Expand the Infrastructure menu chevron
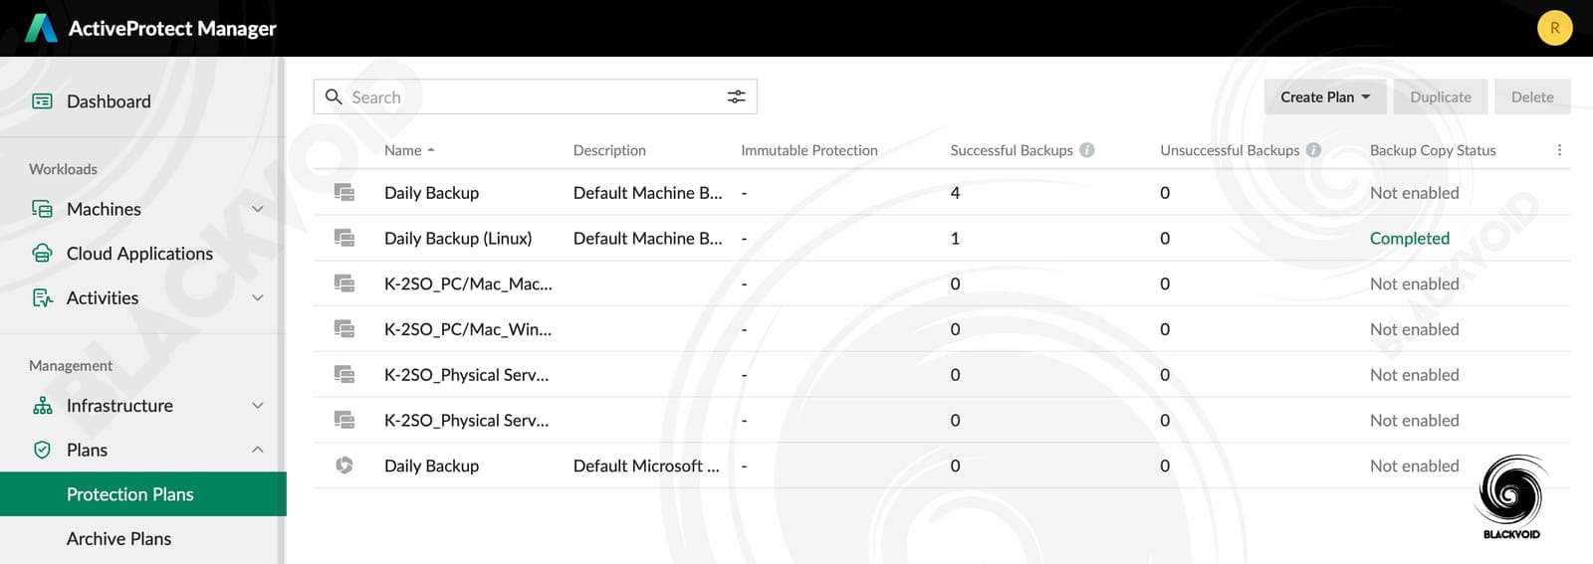Screen dimensions: 1593x564 258,406
